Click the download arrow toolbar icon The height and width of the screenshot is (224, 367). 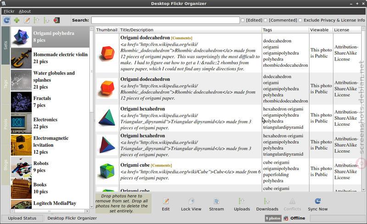[46, 20]
